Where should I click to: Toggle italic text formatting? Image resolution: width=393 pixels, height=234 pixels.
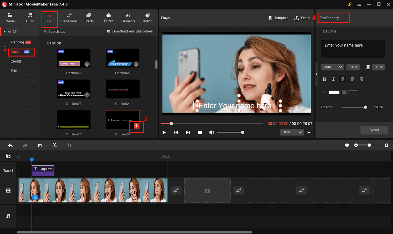(333, 79)
